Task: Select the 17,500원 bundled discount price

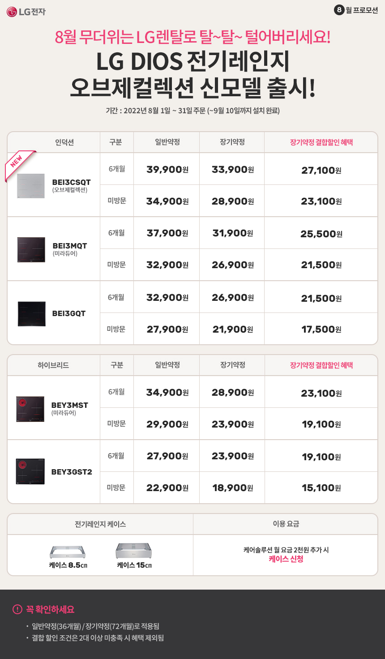Action: coord(321,329)
